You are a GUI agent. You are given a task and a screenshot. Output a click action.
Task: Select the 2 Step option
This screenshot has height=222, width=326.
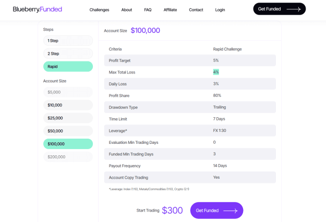click(x=68, y=54)
